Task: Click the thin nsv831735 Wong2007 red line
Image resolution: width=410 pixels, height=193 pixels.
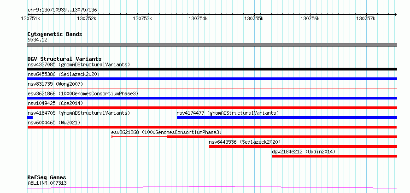Action: click(212, 88)
